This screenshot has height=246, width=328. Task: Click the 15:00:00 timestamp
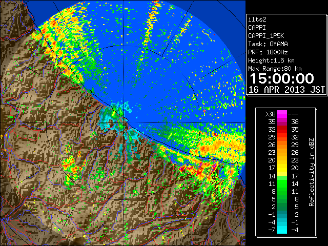(282, 78)
